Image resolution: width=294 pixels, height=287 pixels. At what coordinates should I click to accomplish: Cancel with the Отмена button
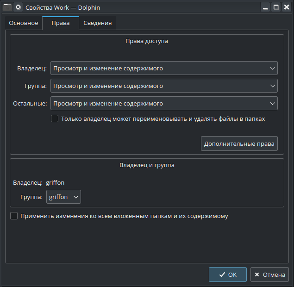[x=269, y=275]
